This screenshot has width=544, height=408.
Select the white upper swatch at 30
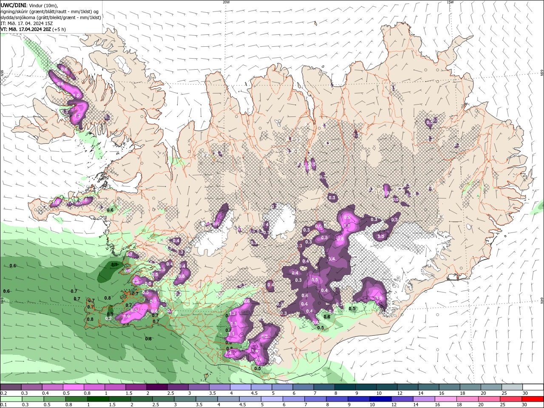(533, 387)
